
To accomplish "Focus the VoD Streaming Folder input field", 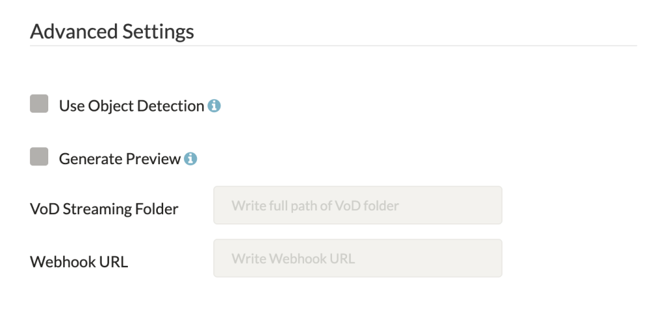I will tap(358, 205).
